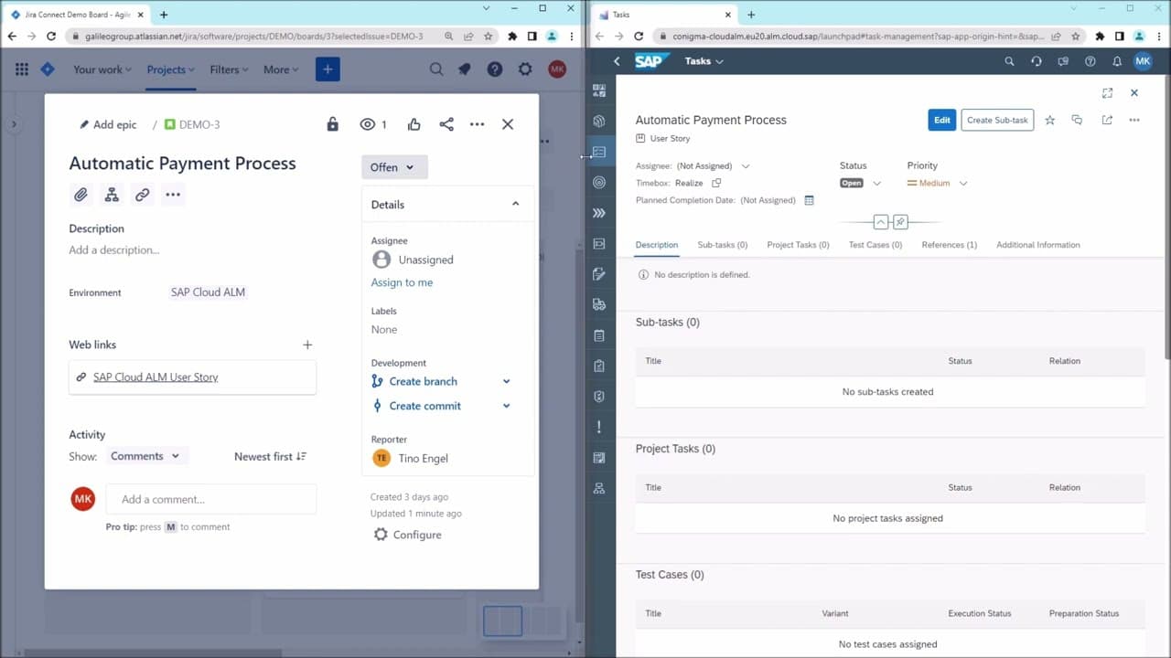
Task: Open Jira help question mark icon
Action: [495, 69]
